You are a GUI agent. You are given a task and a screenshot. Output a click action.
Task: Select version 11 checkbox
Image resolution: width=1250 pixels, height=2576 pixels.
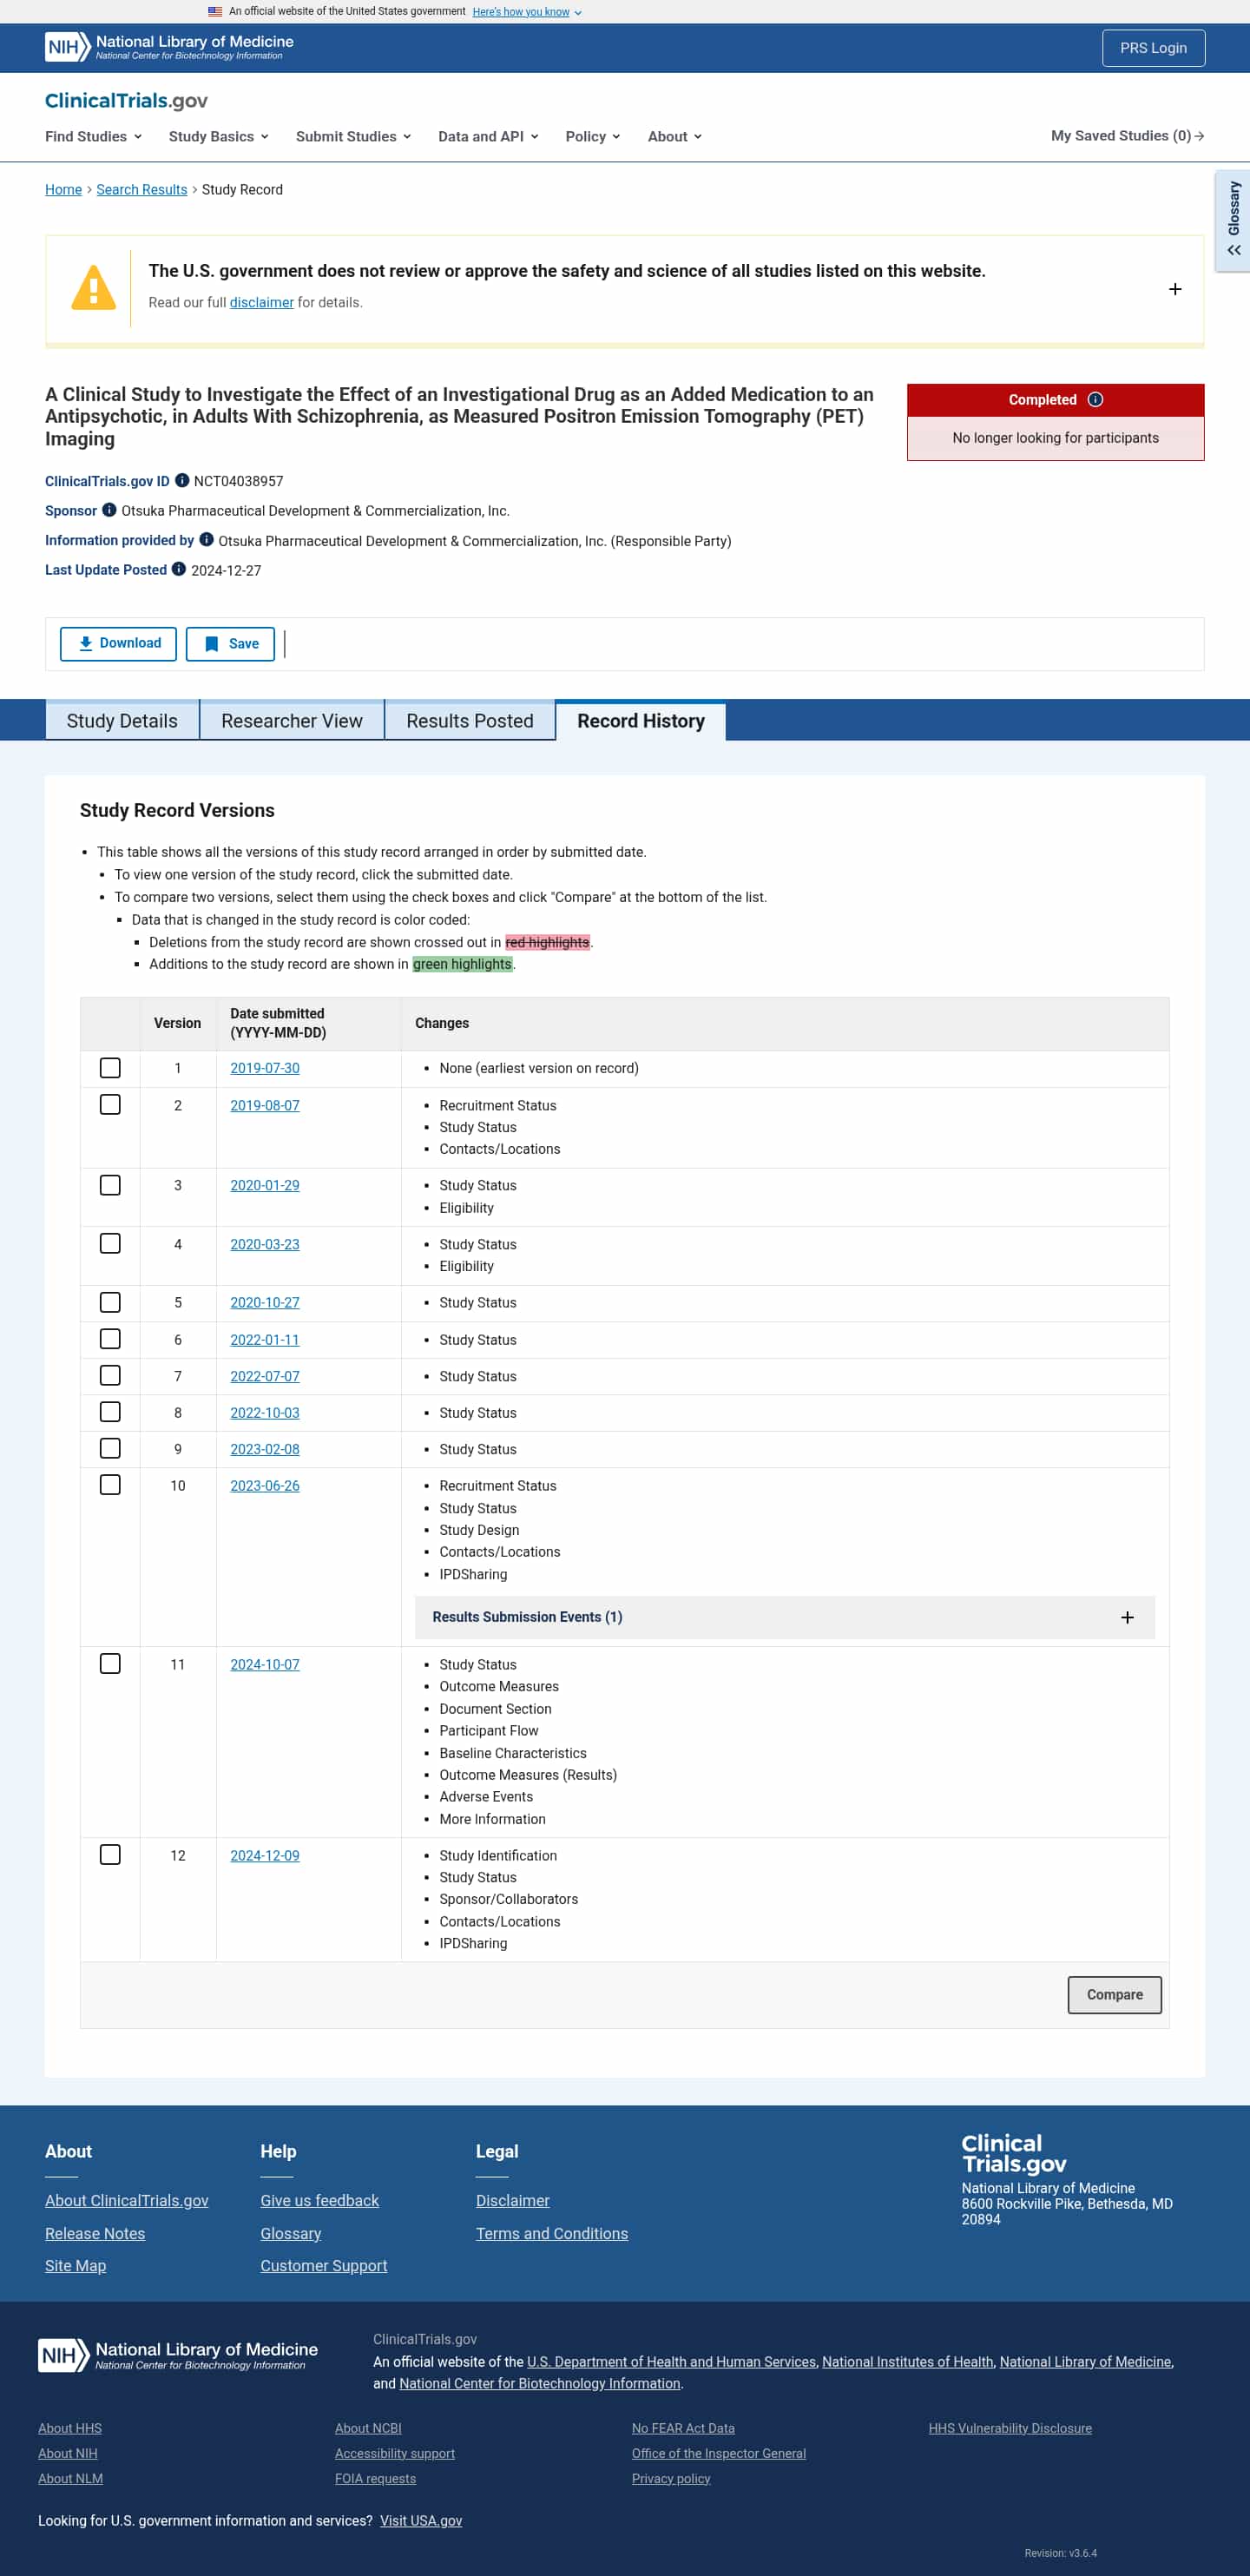tap(110, 1664)
